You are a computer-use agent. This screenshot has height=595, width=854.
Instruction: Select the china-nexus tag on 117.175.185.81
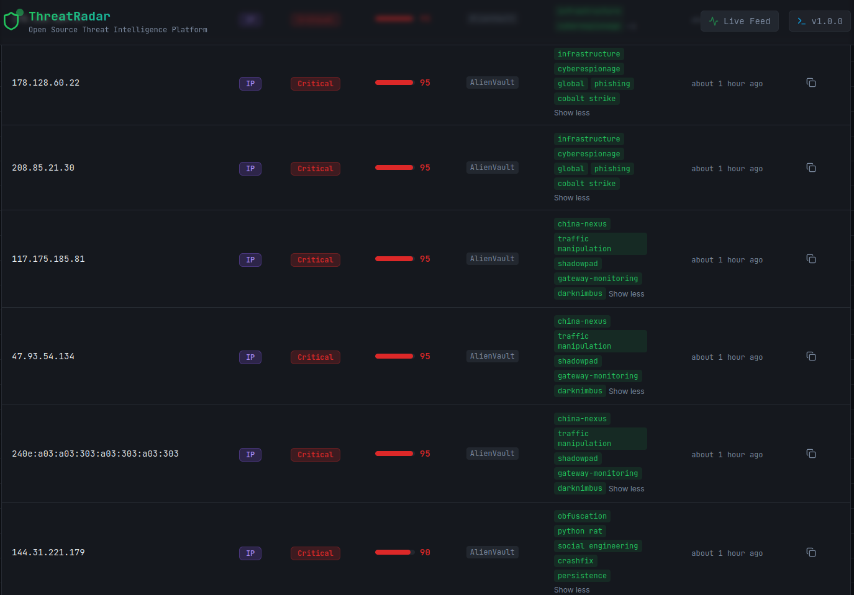tap(582, 223)
